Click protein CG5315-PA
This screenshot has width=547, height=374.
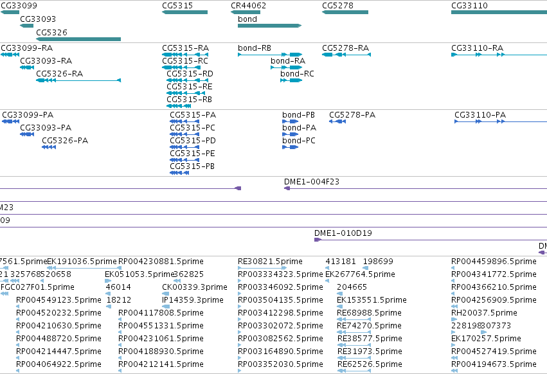tap(184, 121)
